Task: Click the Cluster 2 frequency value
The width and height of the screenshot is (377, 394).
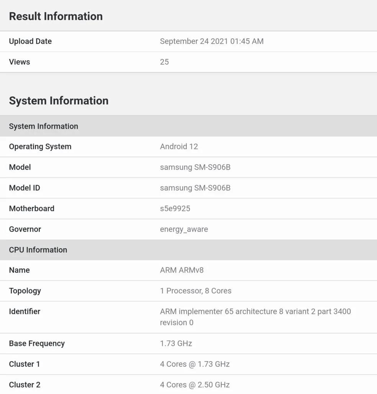Action: (195, 384)
